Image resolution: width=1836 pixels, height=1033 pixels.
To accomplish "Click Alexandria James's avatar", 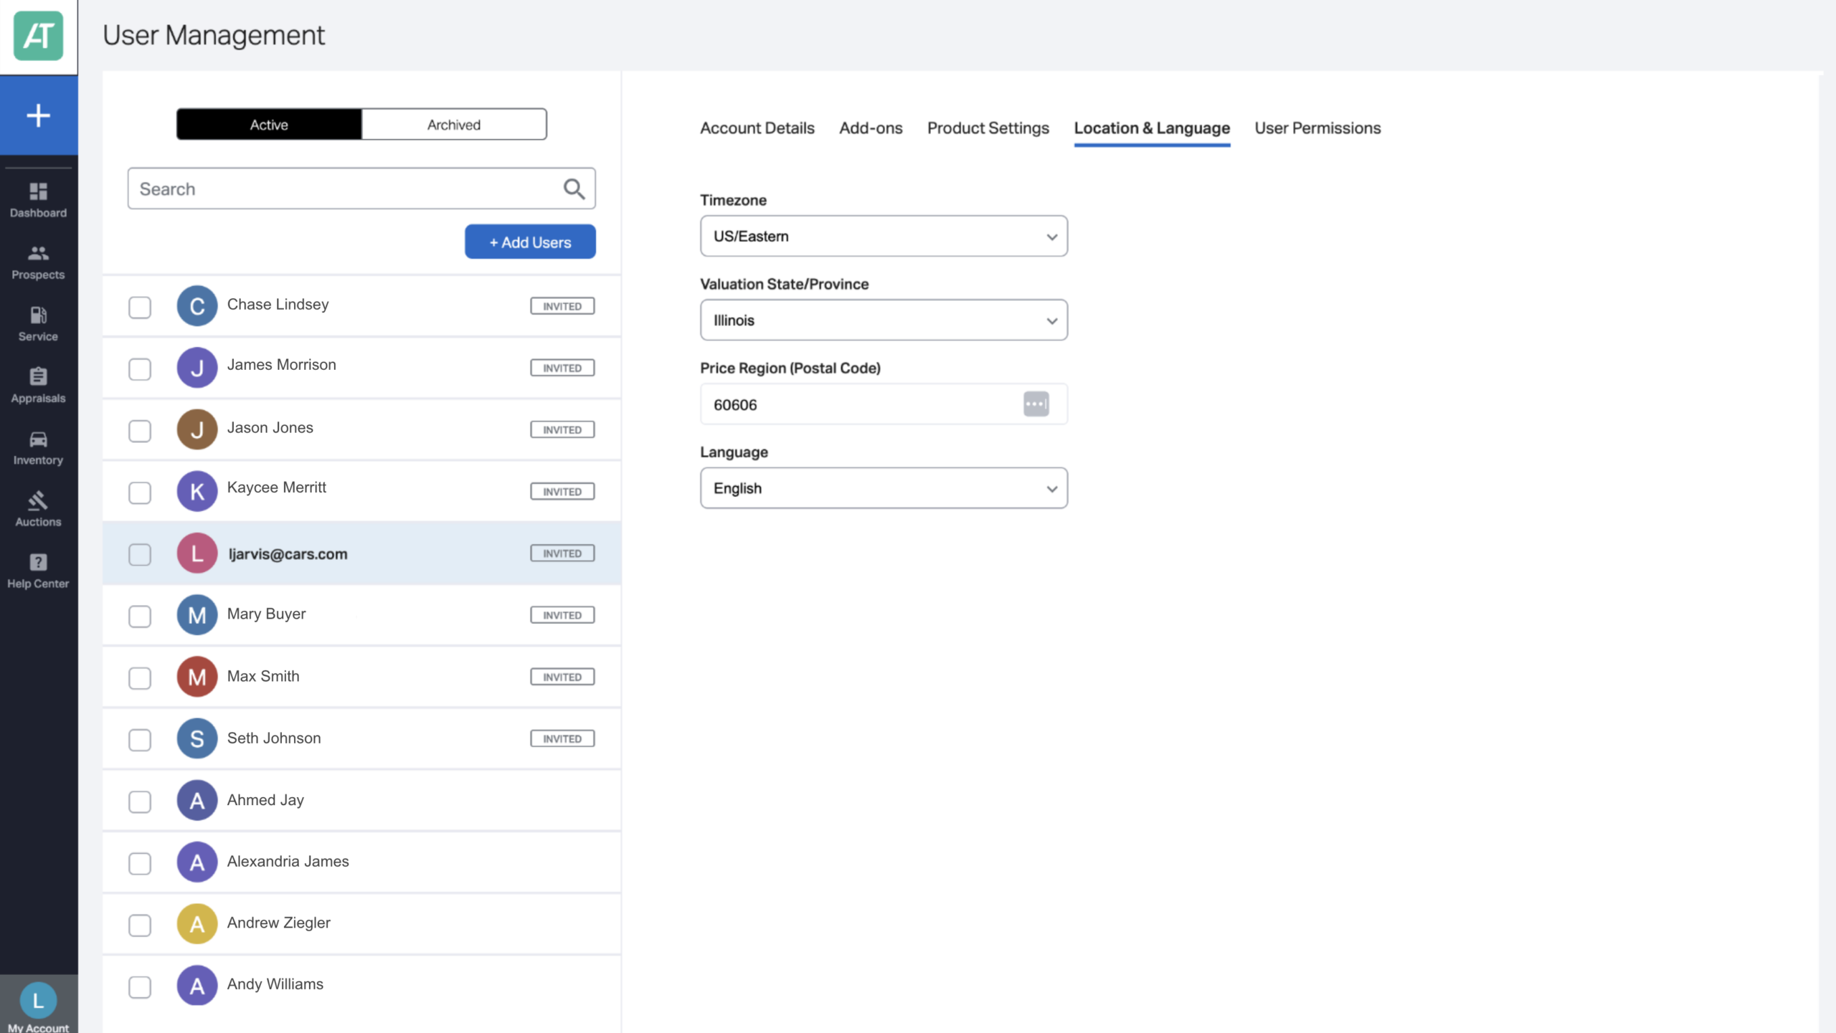I will pyautogui.click(x=197, y=862).
